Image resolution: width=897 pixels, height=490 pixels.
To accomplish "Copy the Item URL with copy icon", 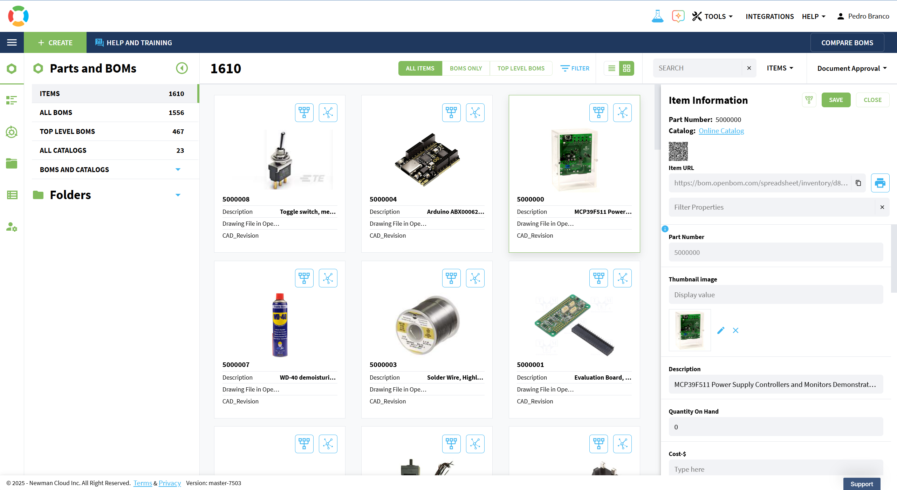I will click(858, 183).
